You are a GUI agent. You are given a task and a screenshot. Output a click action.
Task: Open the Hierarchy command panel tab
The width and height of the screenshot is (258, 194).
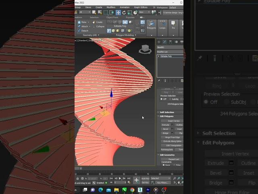pyautogui.click(x=171, y=42)
